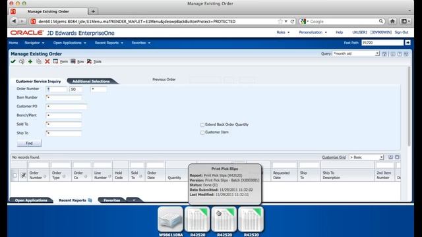Click the browser home icon

(392, 21)
